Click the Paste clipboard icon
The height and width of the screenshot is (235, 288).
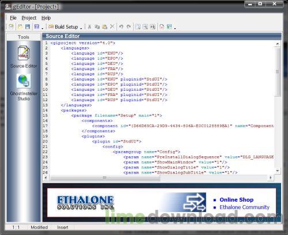(104, 26)
